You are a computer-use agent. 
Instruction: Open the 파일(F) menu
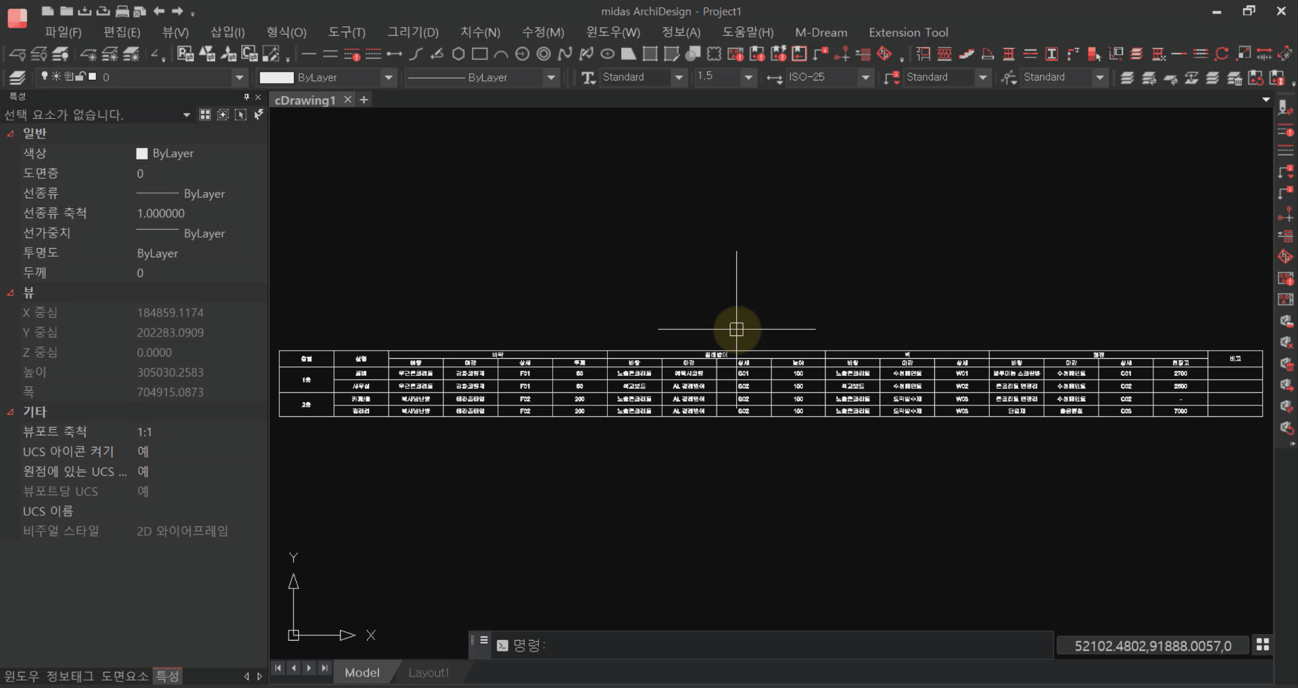point(63,32)
